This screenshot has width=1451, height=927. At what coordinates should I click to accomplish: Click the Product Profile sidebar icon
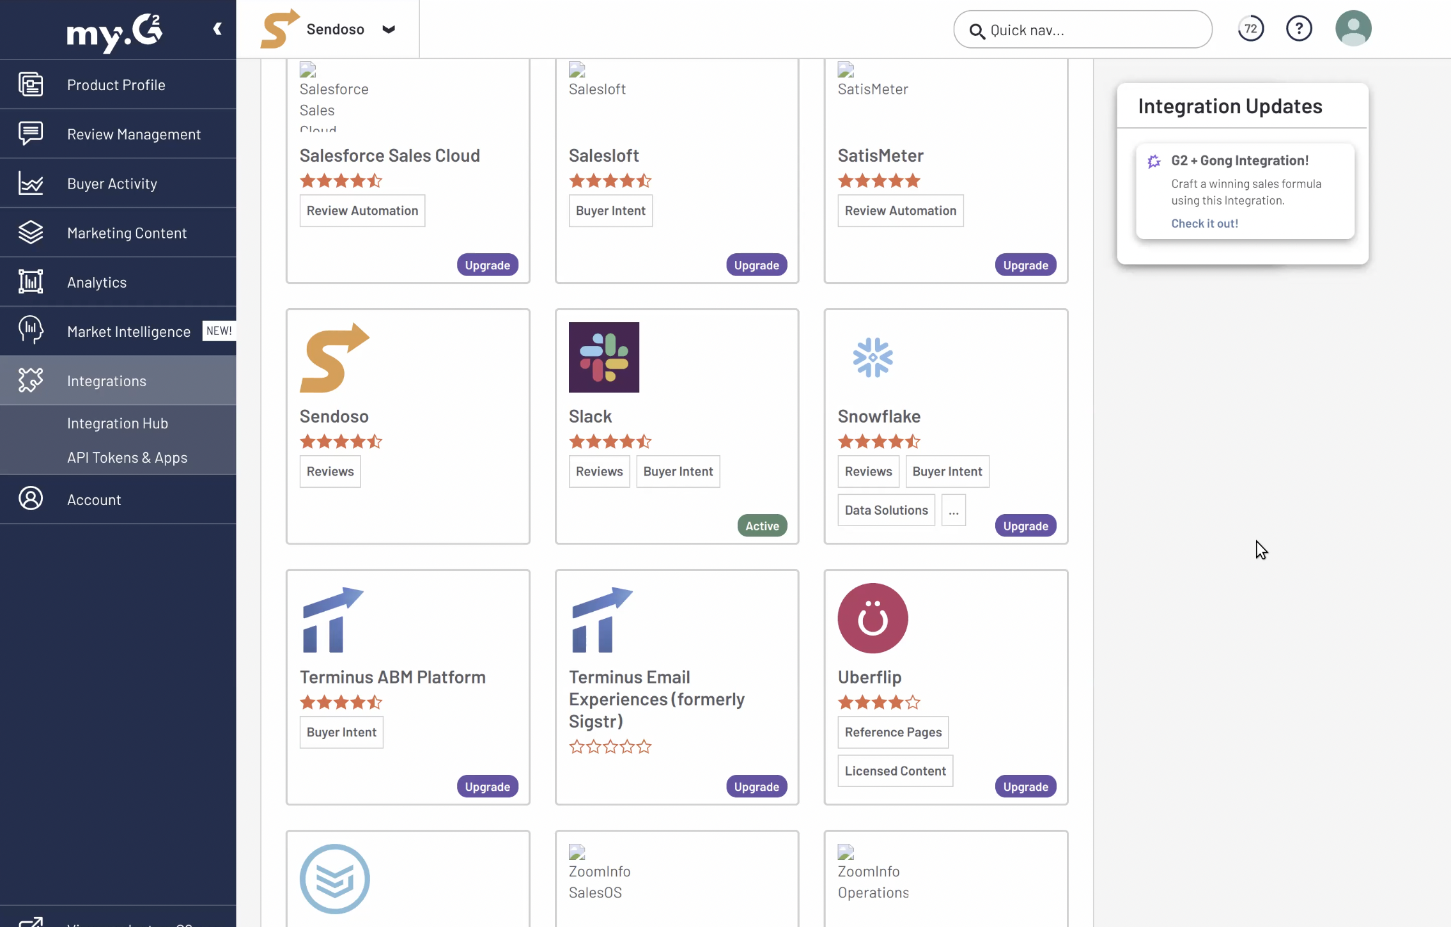tap(30, 84)
